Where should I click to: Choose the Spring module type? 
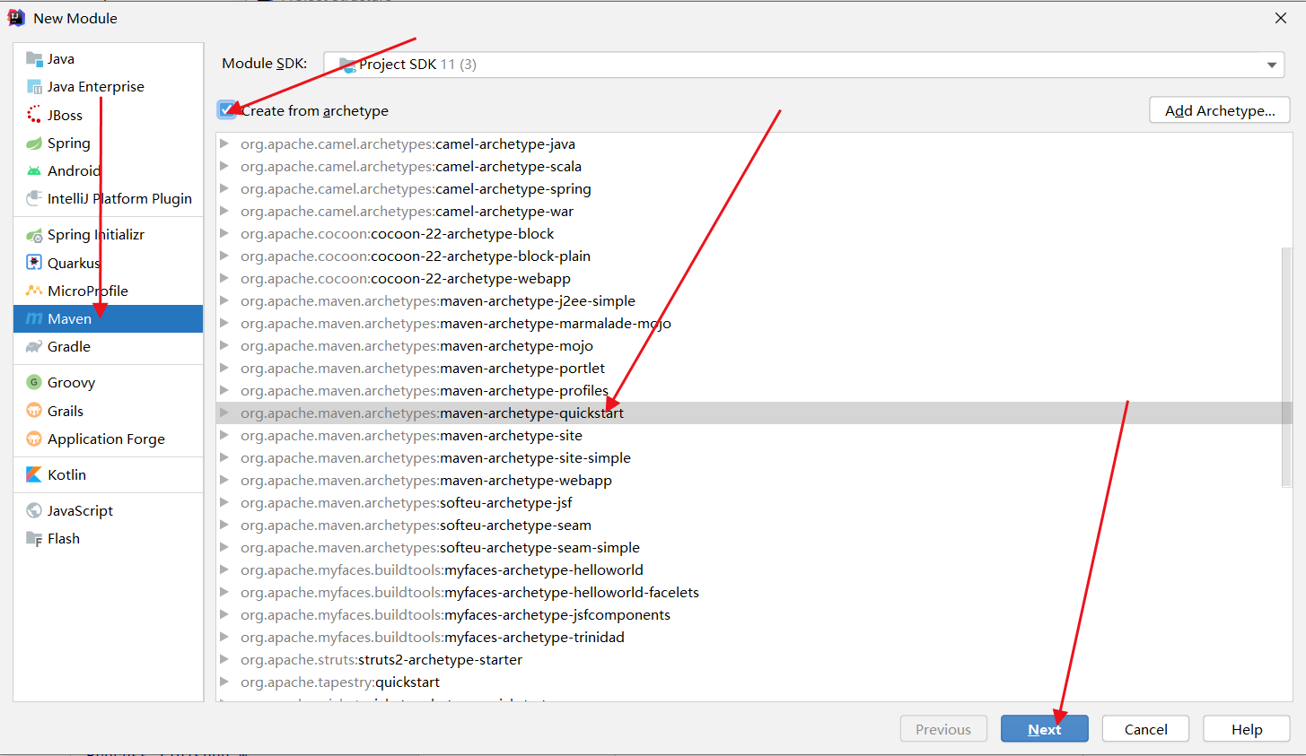pyautogui.click(x=109, y=143)
